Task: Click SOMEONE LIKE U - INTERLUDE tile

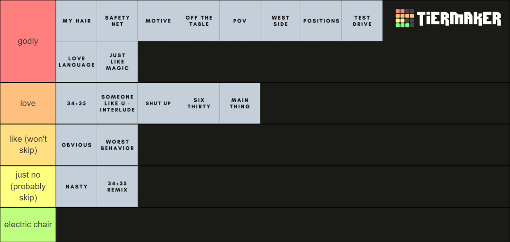Action: point(117,103)
